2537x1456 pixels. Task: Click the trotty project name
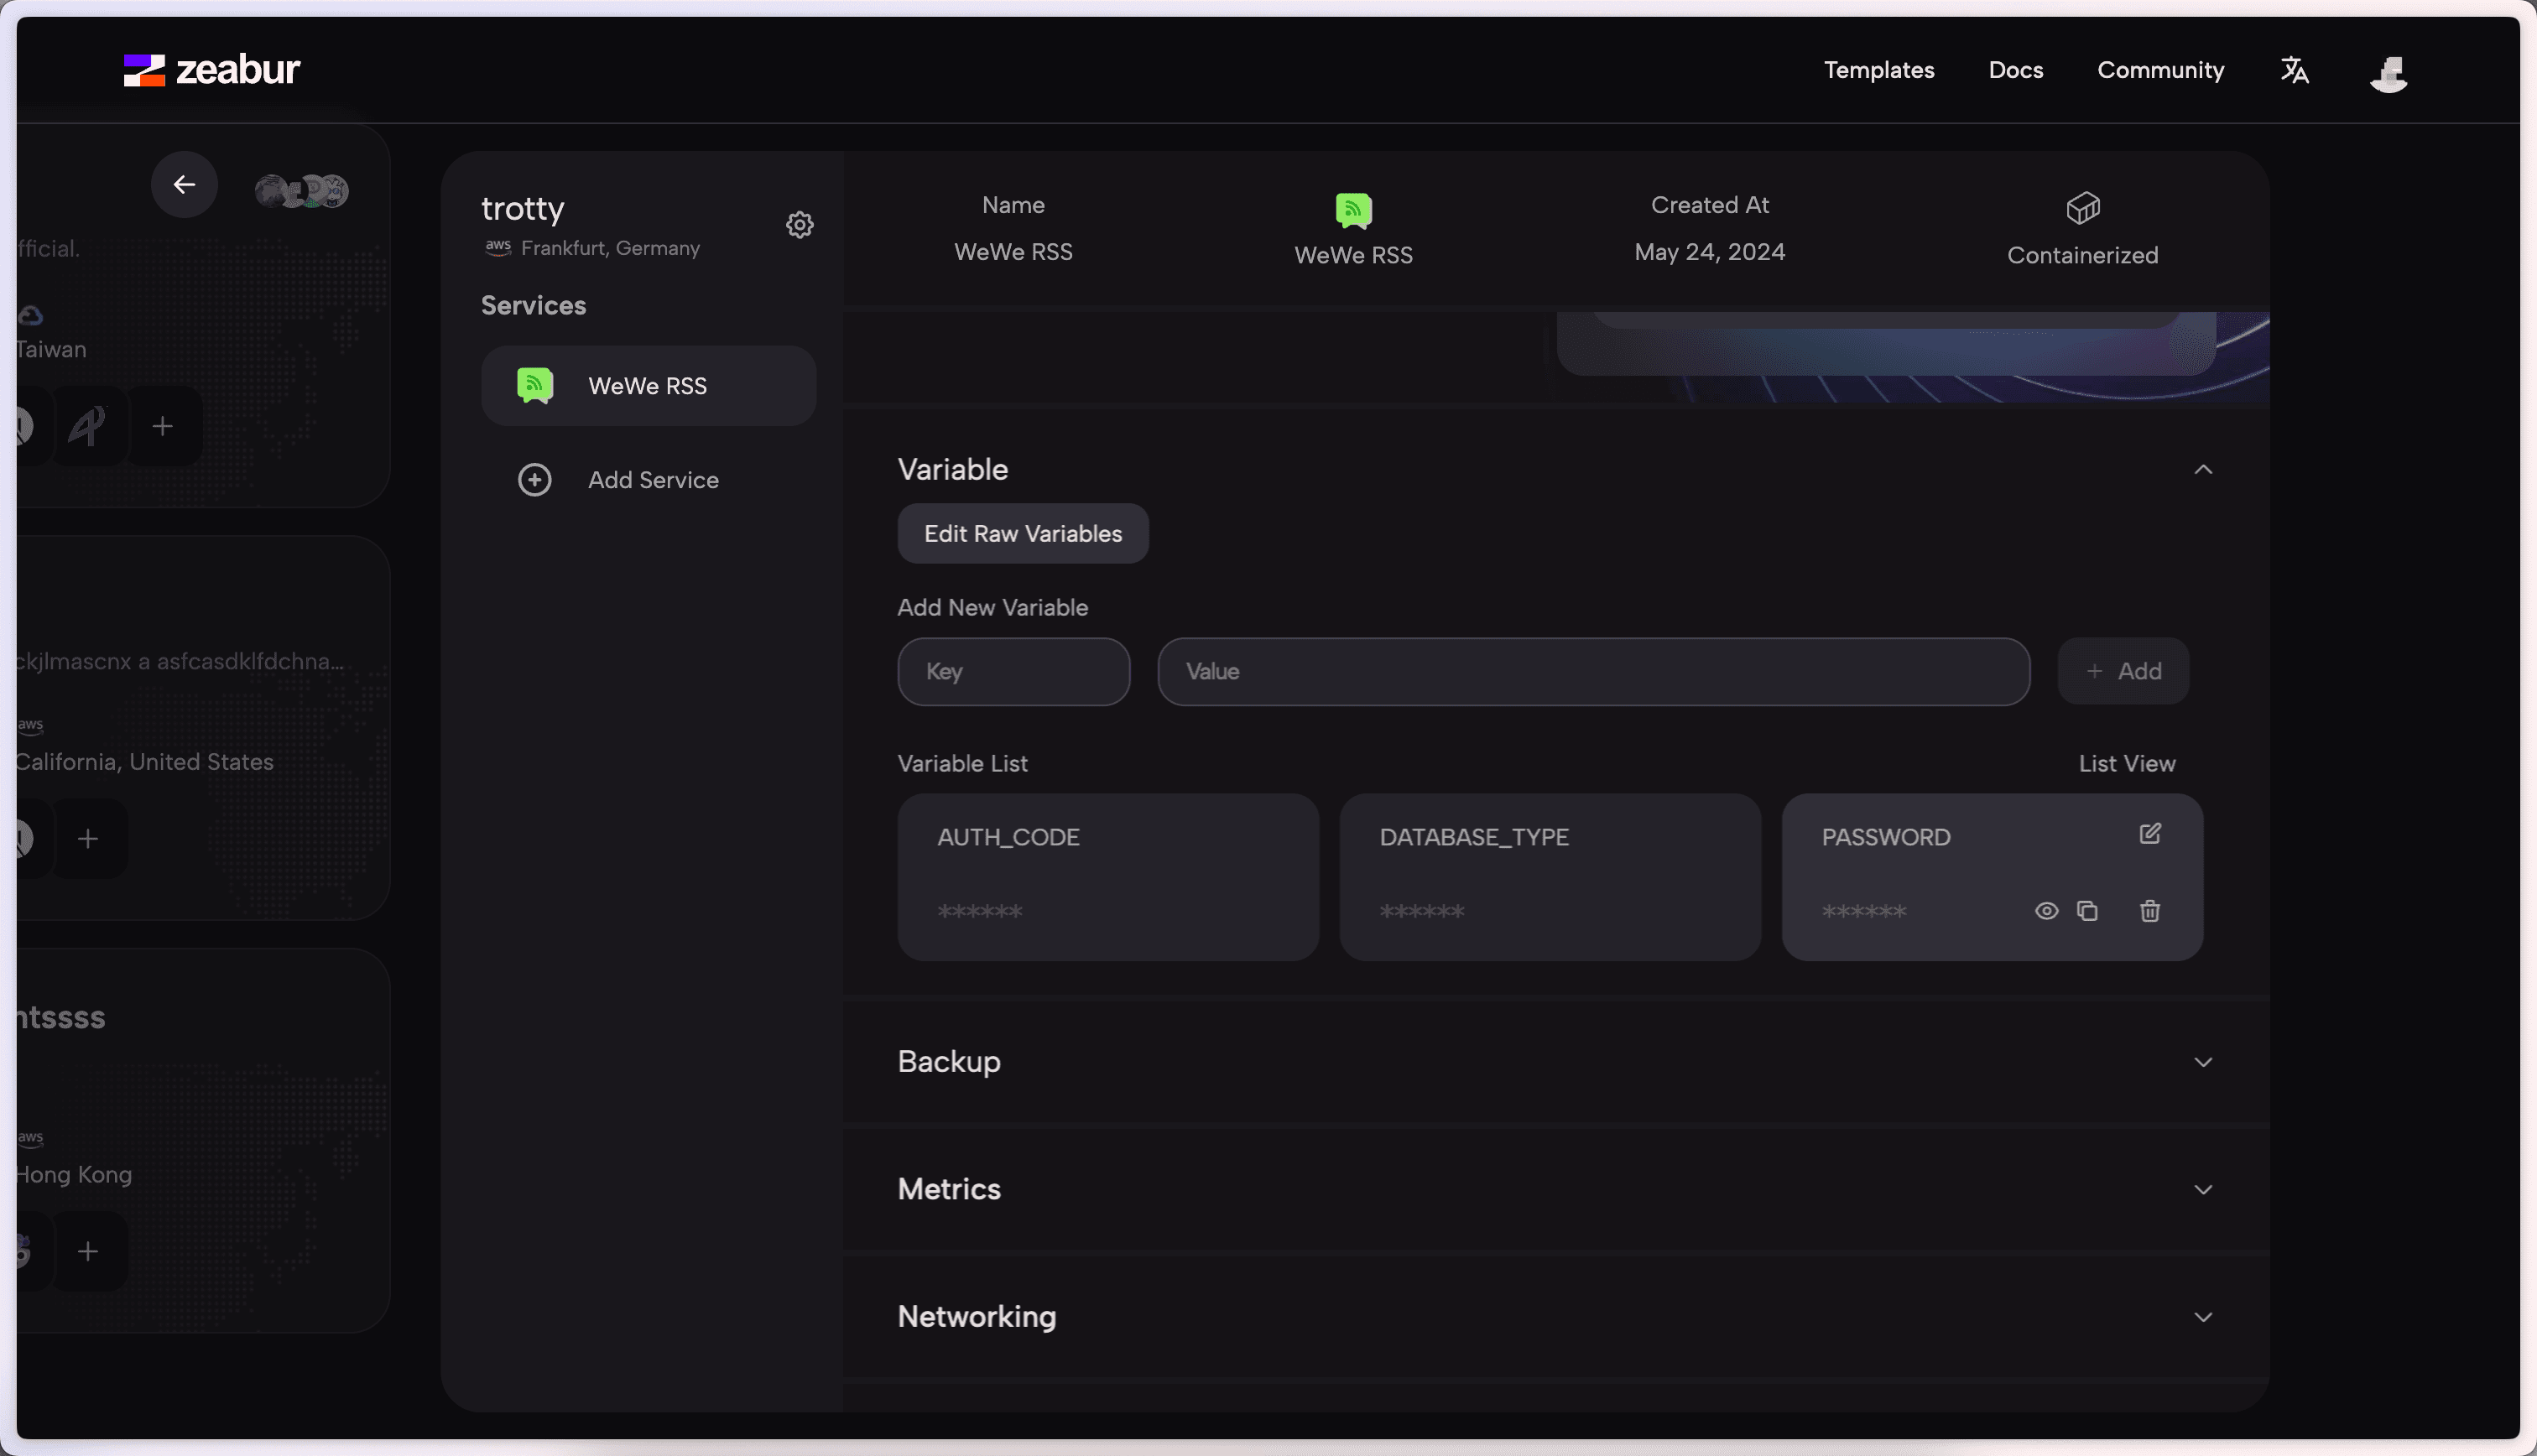522,209
